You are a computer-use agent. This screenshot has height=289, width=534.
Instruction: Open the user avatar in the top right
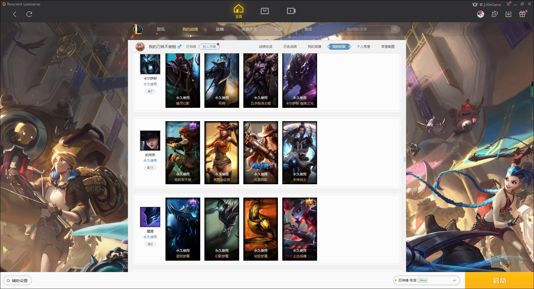tap(480, 14)
